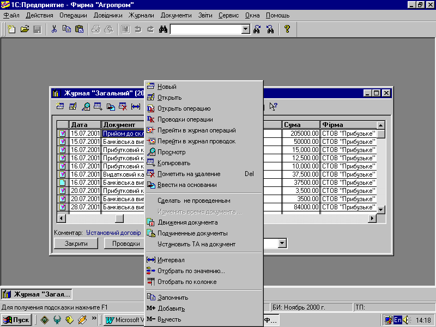Click the horizontal scrollbar thumb in journal
The width and height of the screenshot is (436, 327).
click(x=119, y=219)
